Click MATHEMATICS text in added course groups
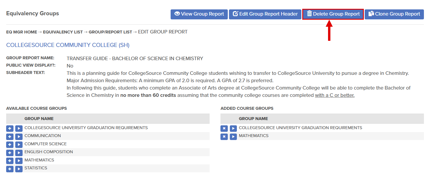 [254, 136]
